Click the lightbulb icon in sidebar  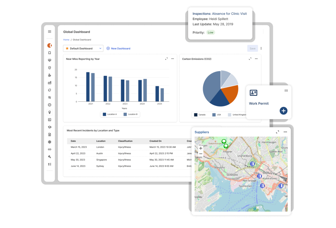tap(50, 112)
